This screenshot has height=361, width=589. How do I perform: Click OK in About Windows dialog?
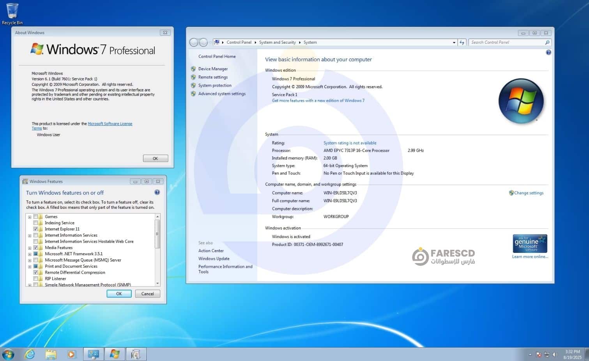(x=155, y=158)
